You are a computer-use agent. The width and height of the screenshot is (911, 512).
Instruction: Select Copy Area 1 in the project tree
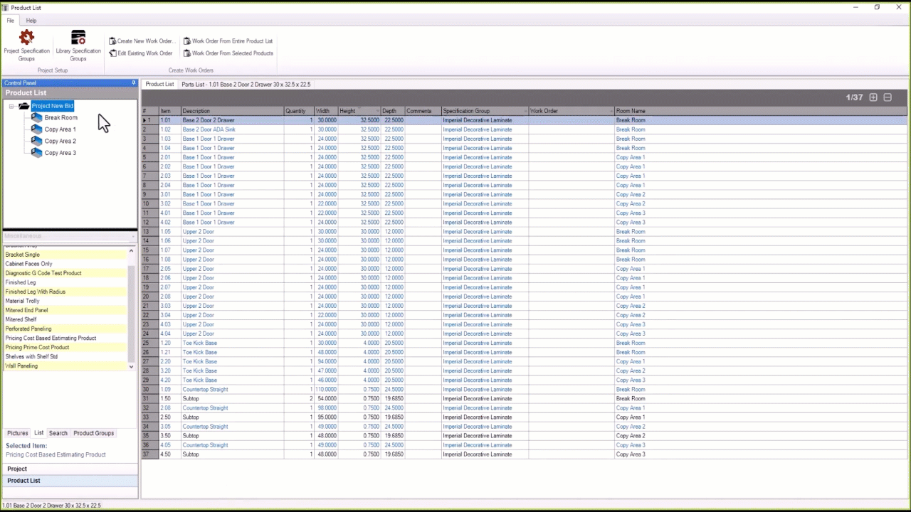click(60, 129)
